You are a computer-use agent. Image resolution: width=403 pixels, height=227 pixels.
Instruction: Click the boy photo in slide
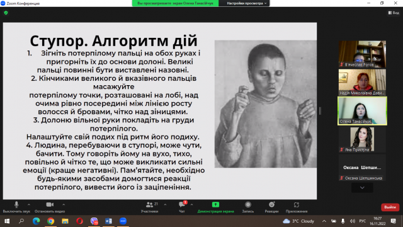[266, 104]
